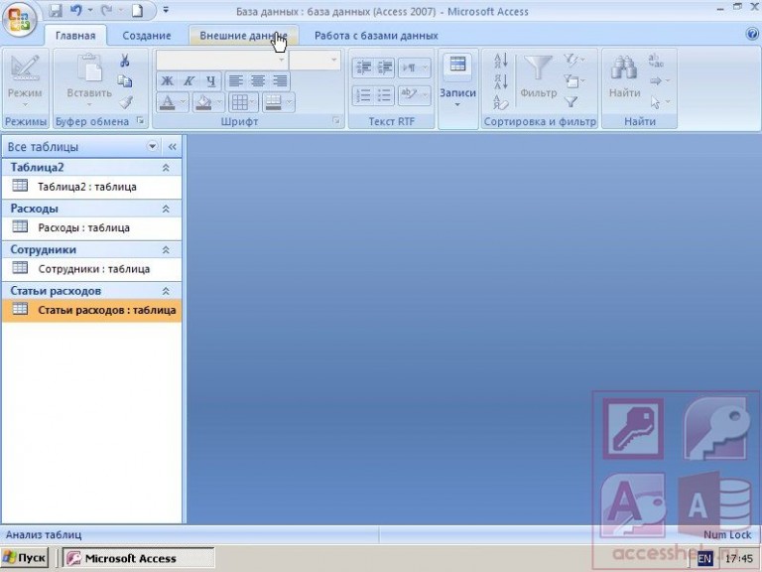
Task: Click the increase indent icon
Action: tap(385, 68)
